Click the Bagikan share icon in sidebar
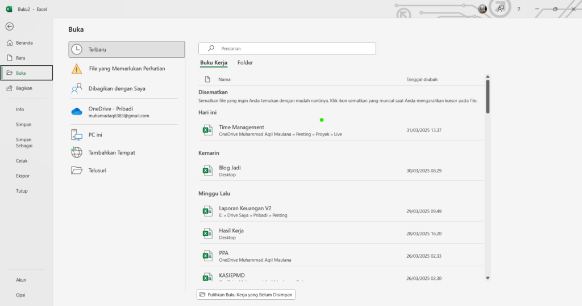582x306 pixels. 10,88
